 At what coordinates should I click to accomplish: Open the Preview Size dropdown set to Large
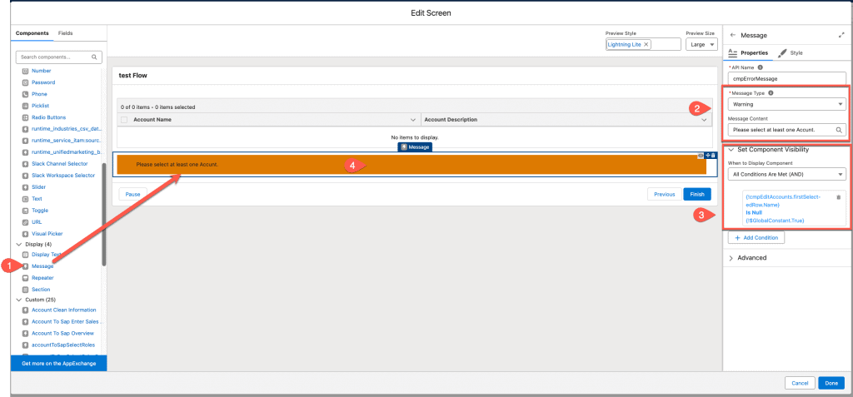pyautogui.click(x=701, y=44)
